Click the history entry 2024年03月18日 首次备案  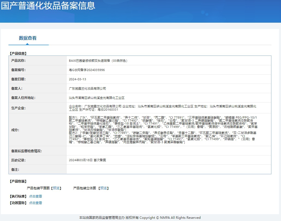point(88,160)
